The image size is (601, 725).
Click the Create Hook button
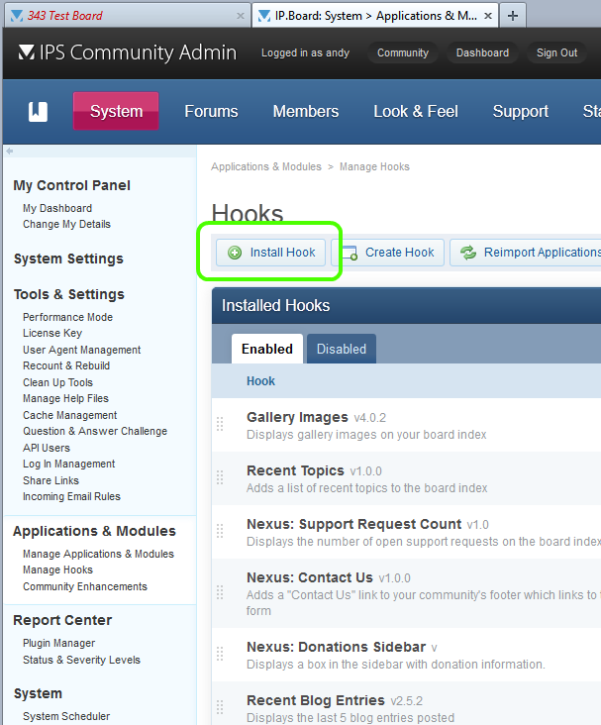click(x=388, y=253)
